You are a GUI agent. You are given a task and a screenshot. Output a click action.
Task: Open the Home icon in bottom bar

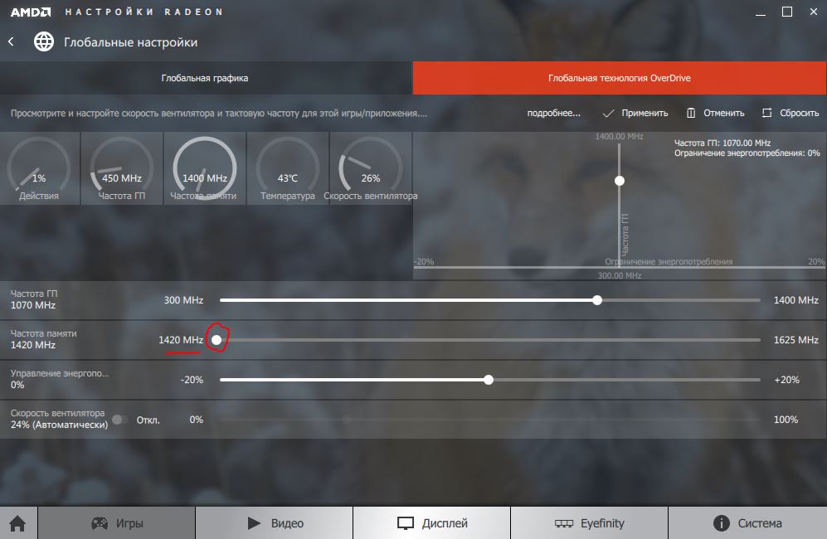coord(18,523)
